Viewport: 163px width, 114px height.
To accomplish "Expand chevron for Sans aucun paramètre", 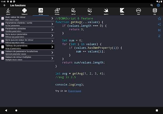I will click(52, 35).
